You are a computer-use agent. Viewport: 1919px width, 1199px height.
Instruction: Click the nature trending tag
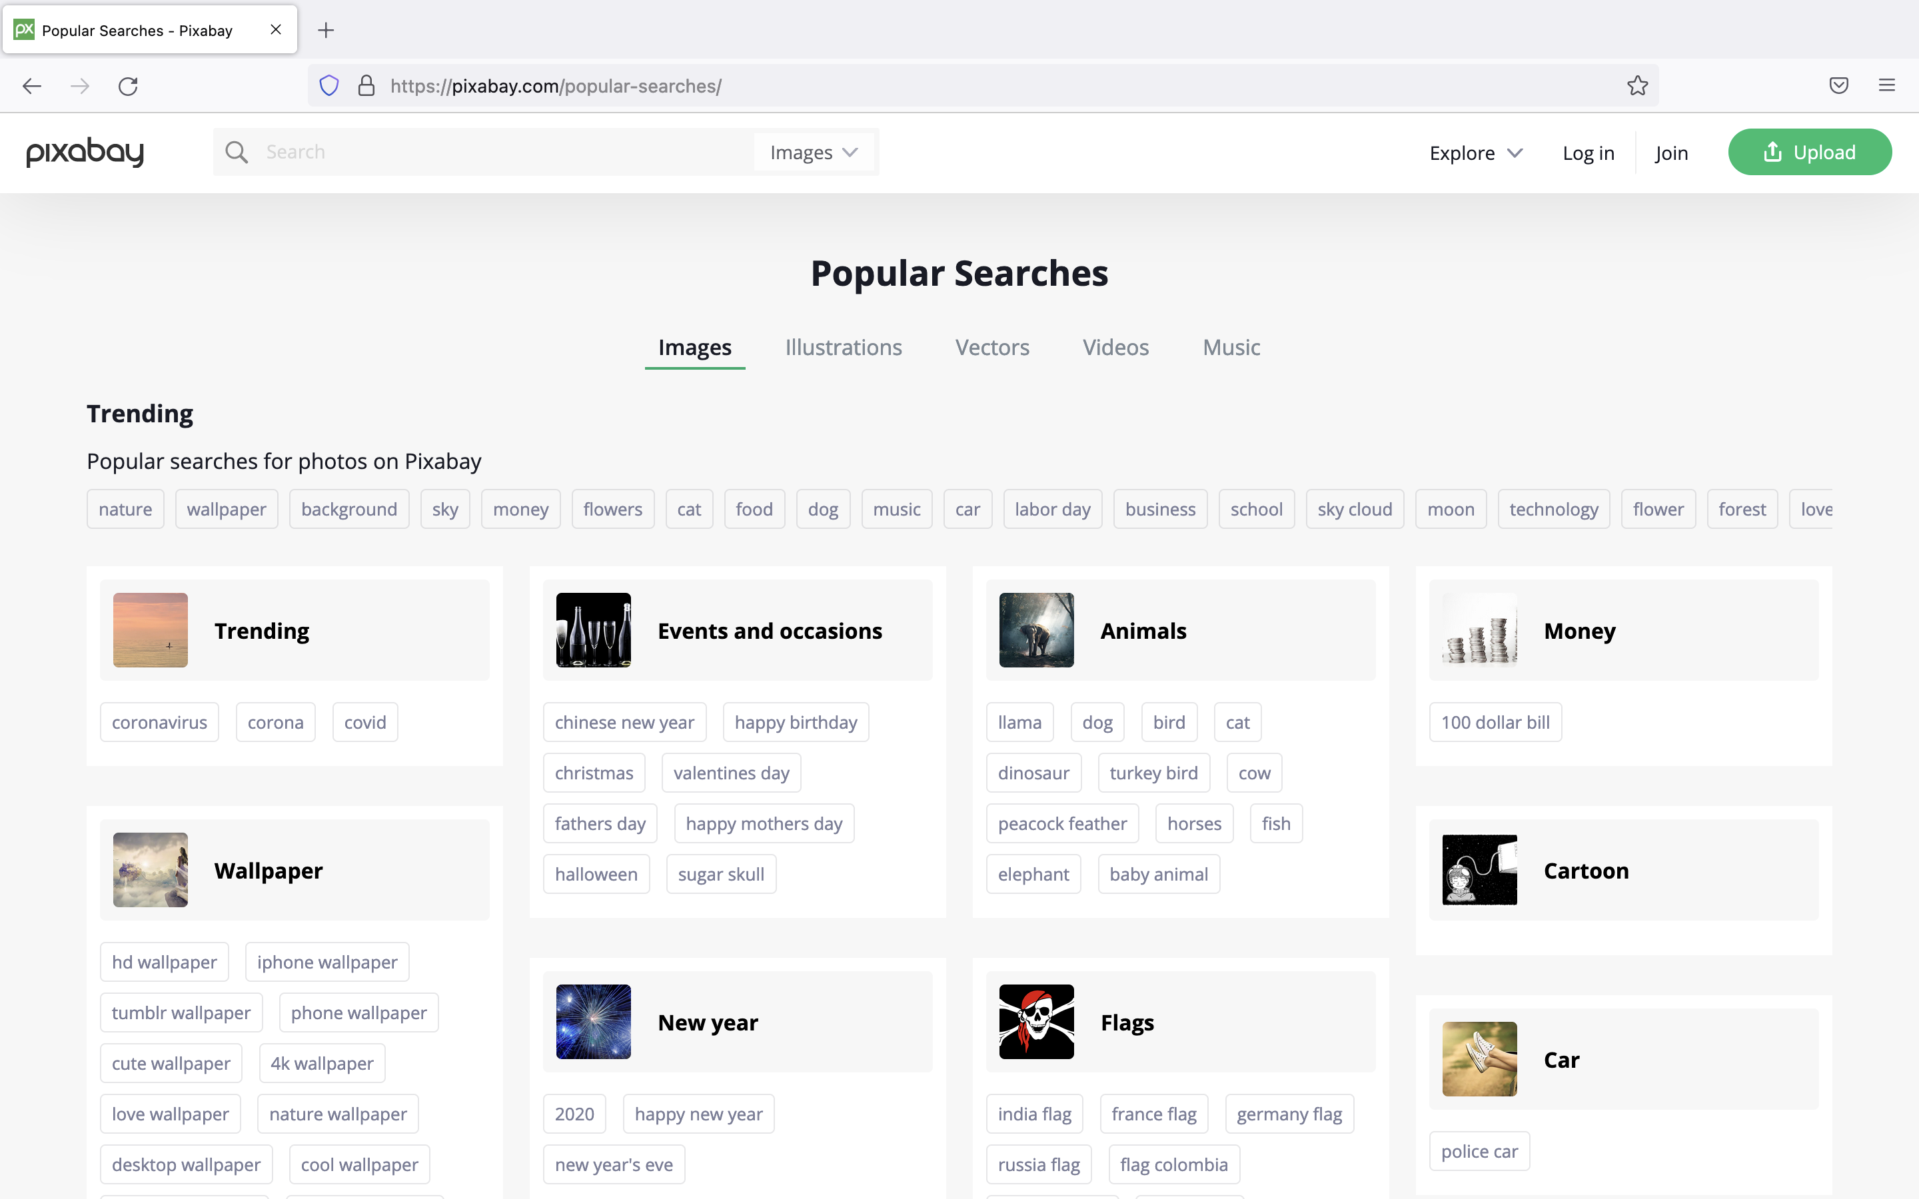tap(125, 509)
